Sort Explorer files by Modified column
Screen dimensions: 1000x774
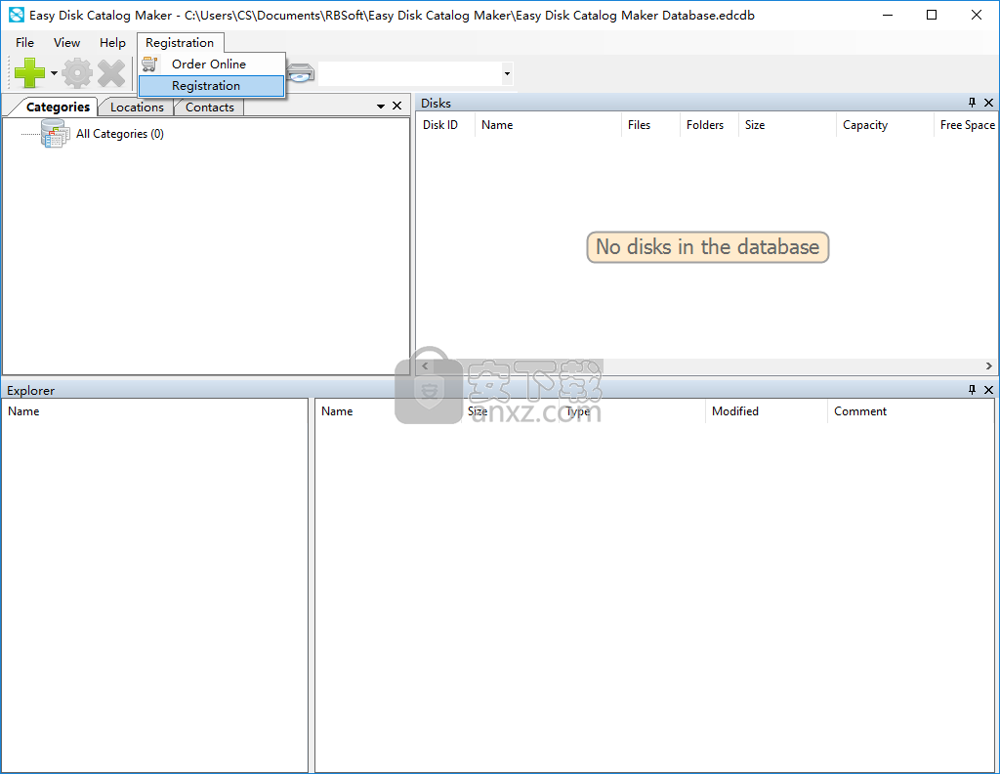point(766,411)
